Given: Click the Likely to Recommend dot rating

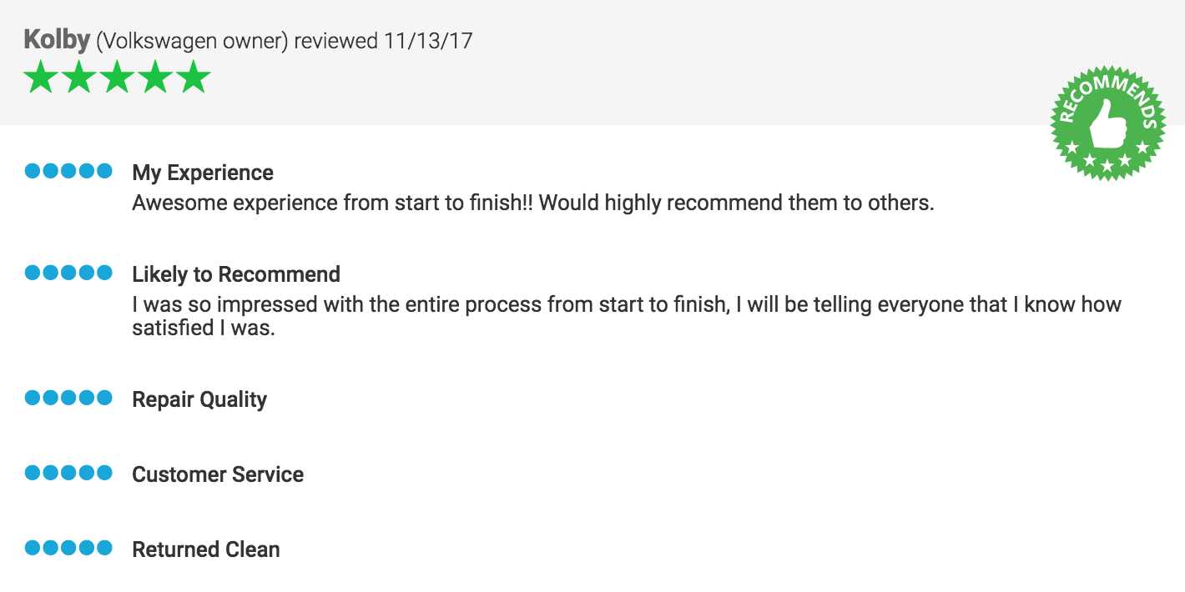Looking at the screenshot, I should point(68,273).
